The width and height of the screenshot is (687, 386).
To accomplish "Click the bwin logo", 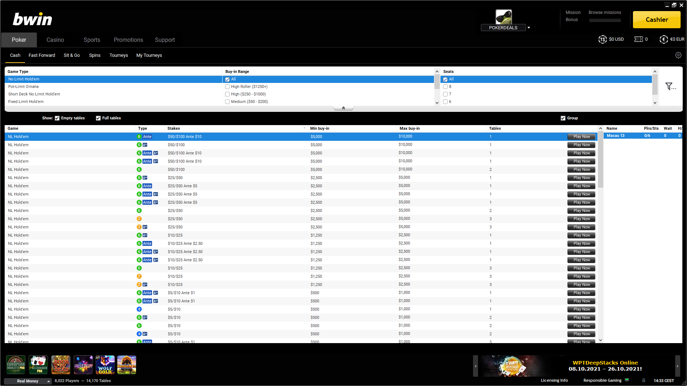I will pyautogui.click(x=33, y=19).
